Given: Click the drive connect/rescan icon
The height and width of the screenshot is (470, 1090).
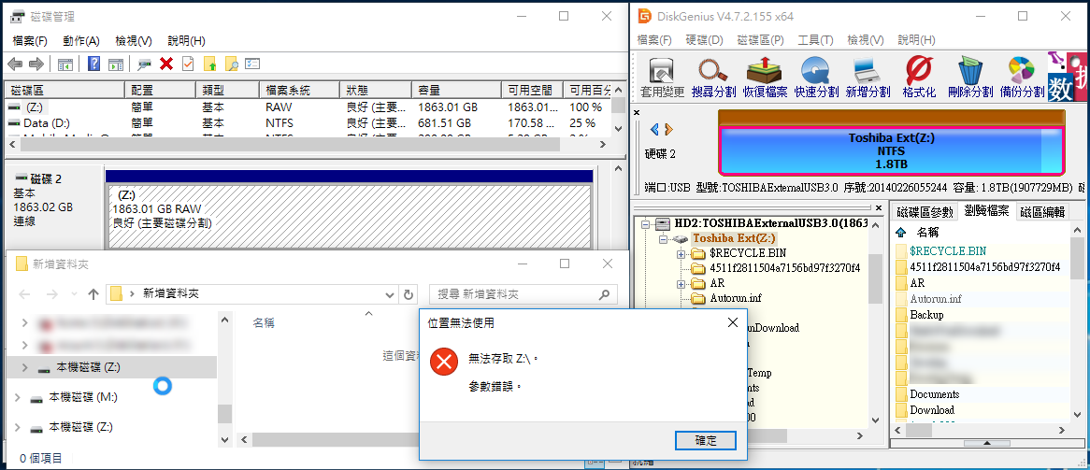Looking at the screenshot, I should 145,64.
